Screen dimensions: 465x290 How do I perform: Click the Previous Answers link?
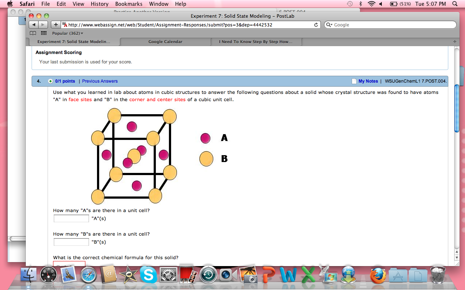[100, 81]
